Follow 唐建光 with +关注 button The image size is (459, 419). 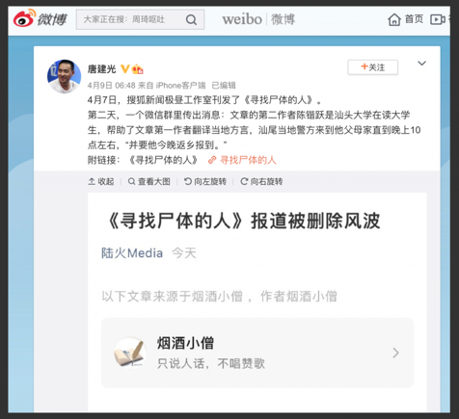point(372,67)
